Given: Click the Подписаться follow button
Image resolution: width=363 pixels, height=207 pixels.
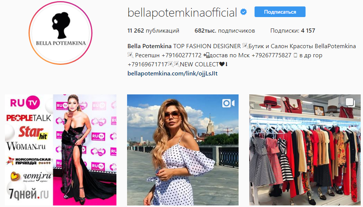Looking at the screenshot, I should click(280, 12).
